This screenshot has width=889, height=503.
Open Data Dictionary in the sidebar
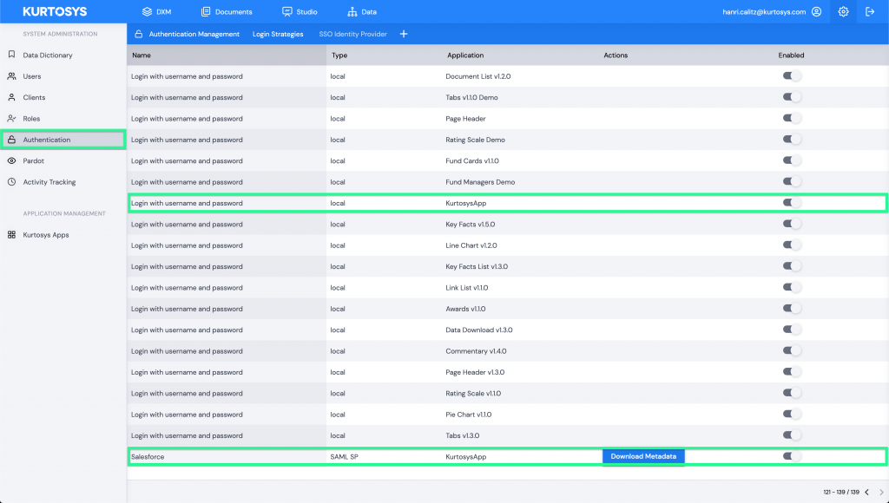(48, 56)
